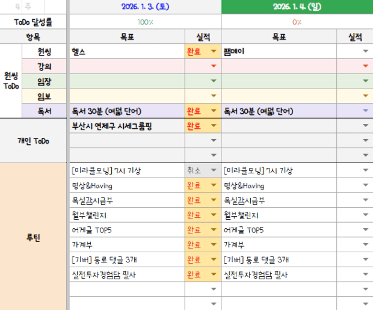Open the Jan 3 완료 dropdown for 어게글 TOP5
Screen dimensions: 373x310
[214, 229]
